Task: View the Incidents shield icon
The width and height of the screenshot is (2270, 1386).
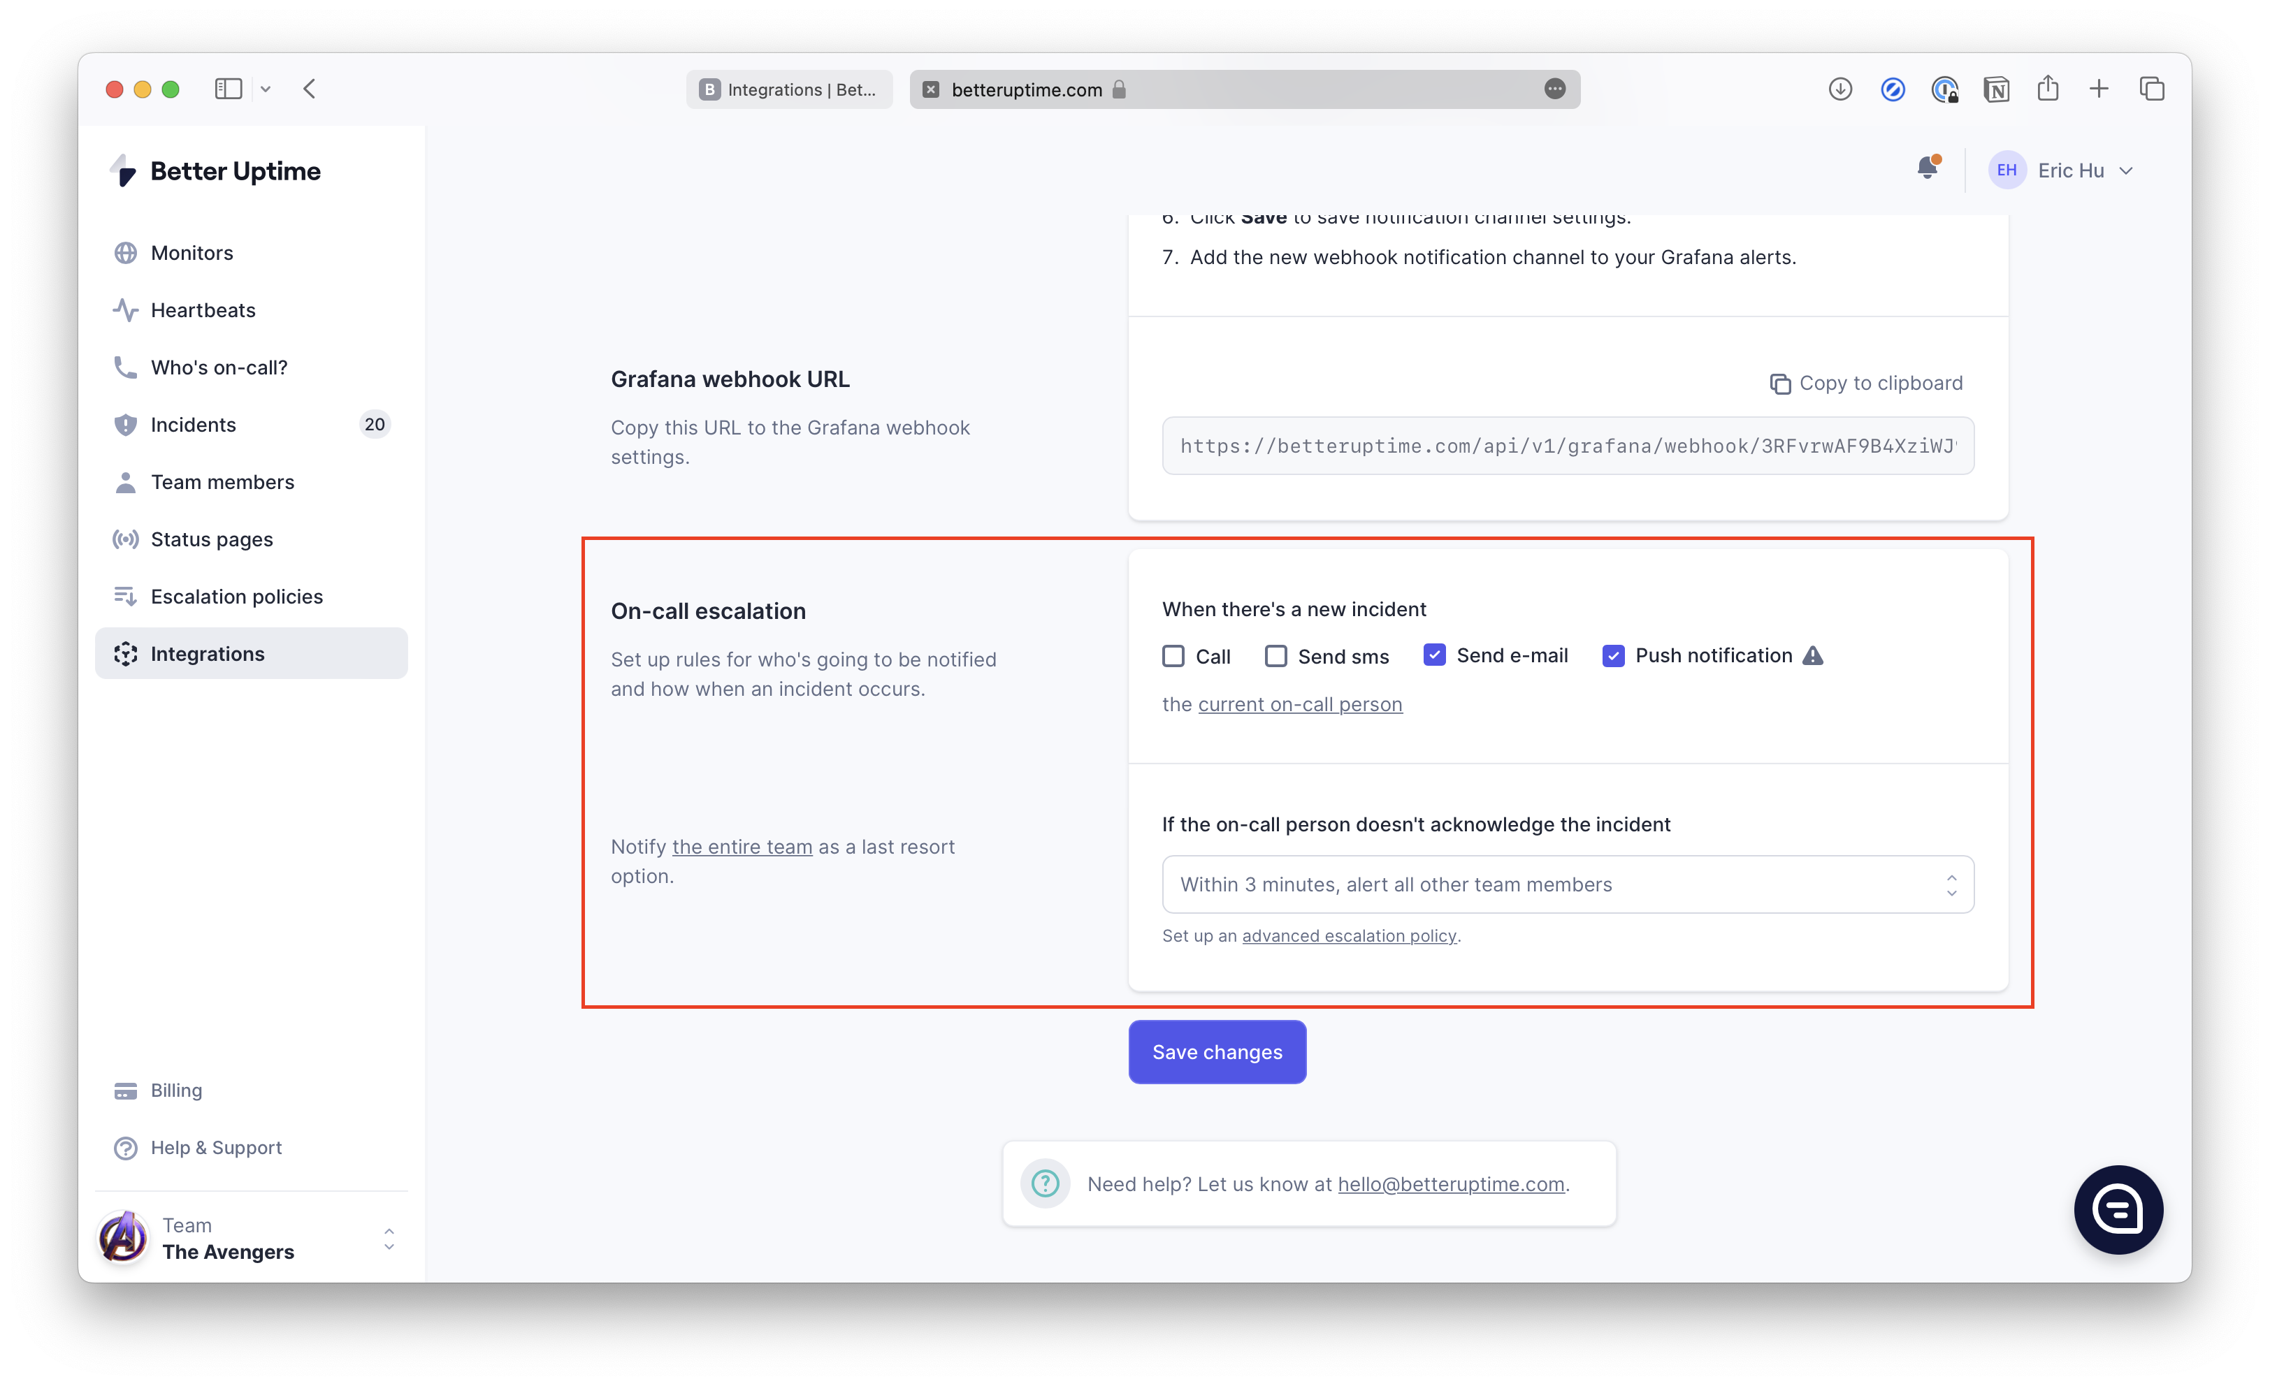Action: pos(125,425)
